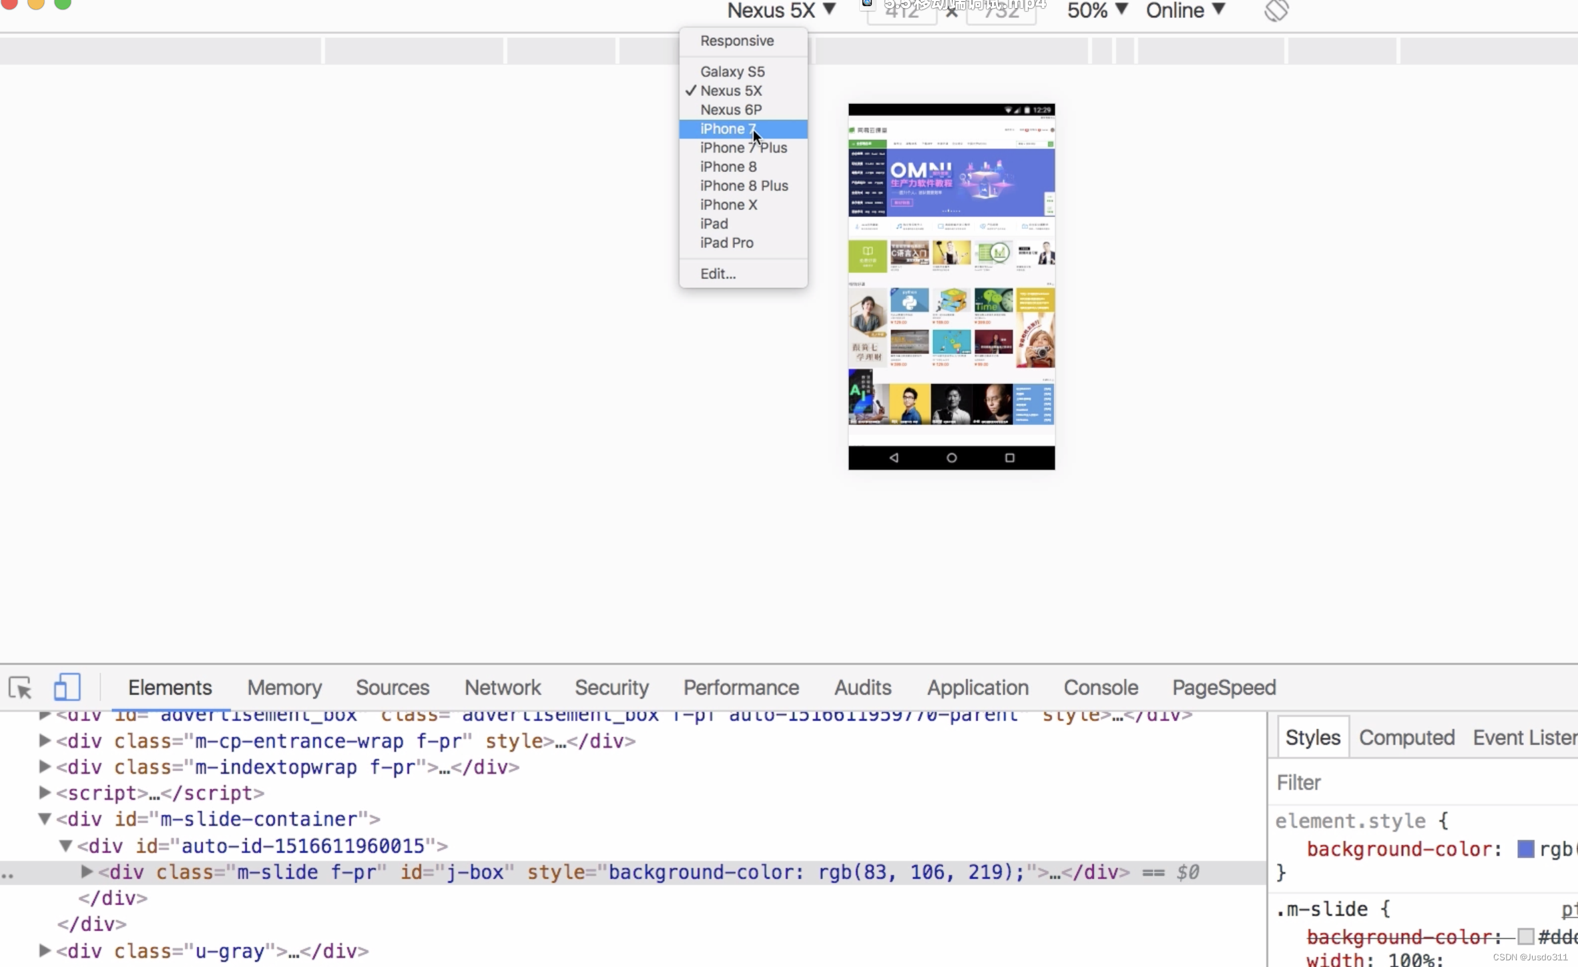This screenshot has width=1578, height=967.
Task: Open the Online throttling dropdown
Action: pos(1186,11)
